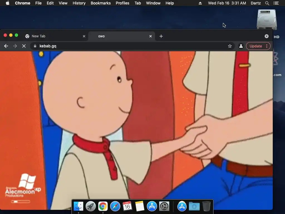Screen dimensions: 285x214
Task: Bookmark this page with star icon
Action: coord(230,46)
